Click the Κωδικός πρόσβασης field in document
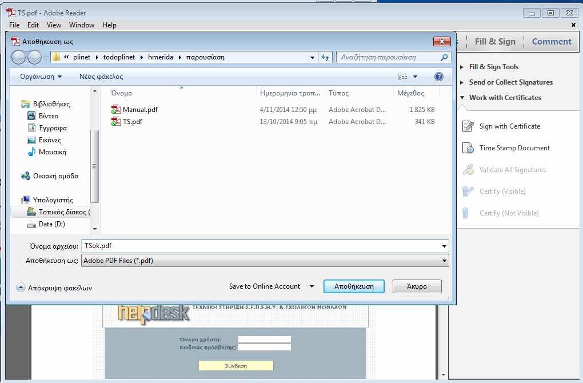Viewport: 583px width, 383px height. pyautogui.click(x=265, y=347)
